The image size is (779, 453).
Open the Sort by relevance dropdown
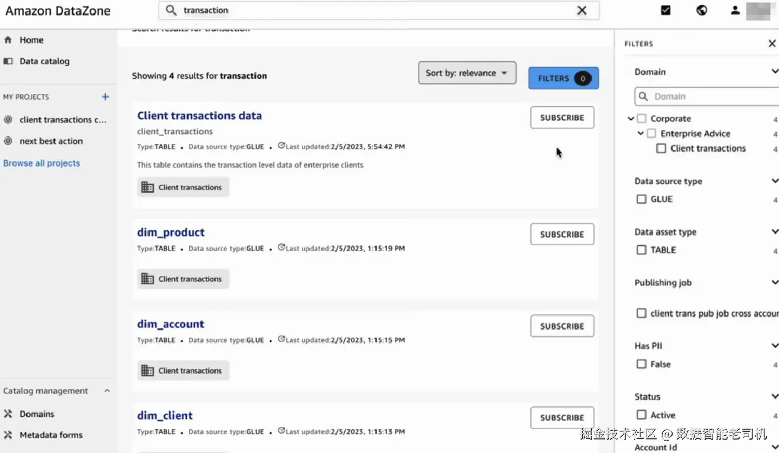click(x=466, y=73)
